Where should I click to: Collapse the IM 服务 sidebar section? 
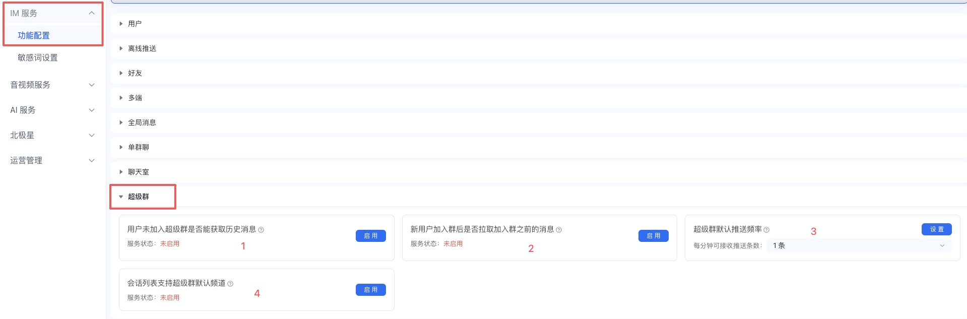[52, 13]
